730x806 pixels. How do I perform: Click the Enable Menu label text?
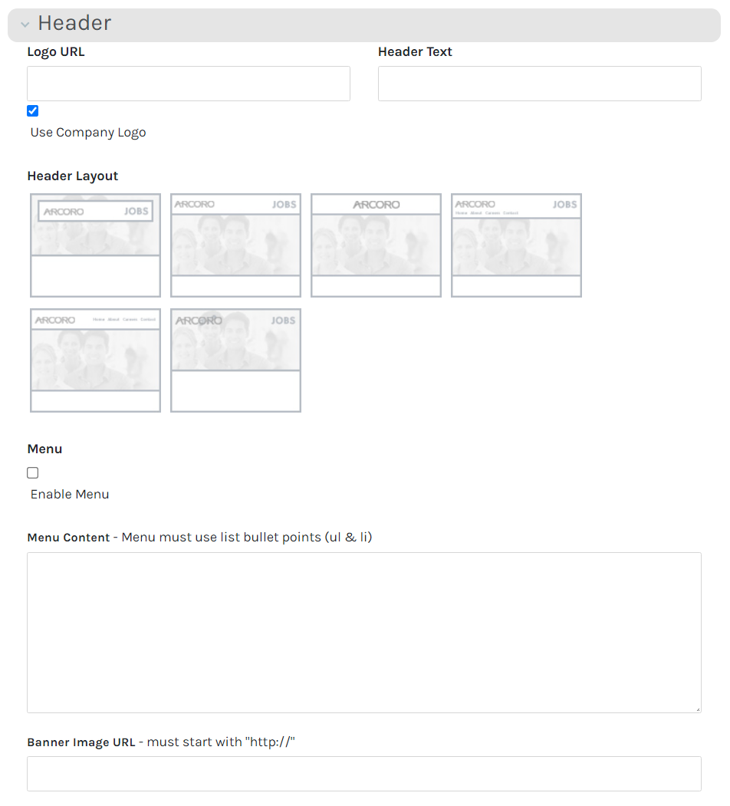(x=70, y=495)
